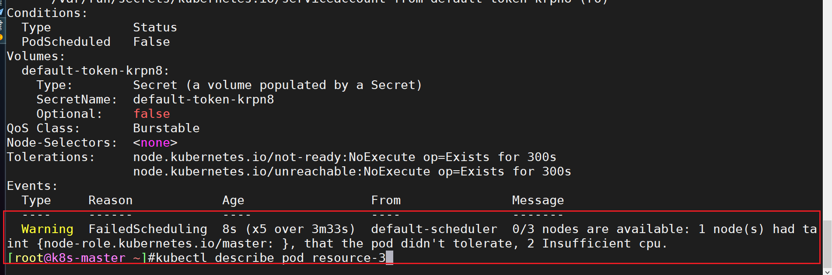Click the default-scheduler text in From column

tap(434, 229)
